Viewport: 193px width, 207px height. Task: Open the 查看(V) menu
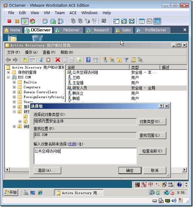click(x=49, y=52)
